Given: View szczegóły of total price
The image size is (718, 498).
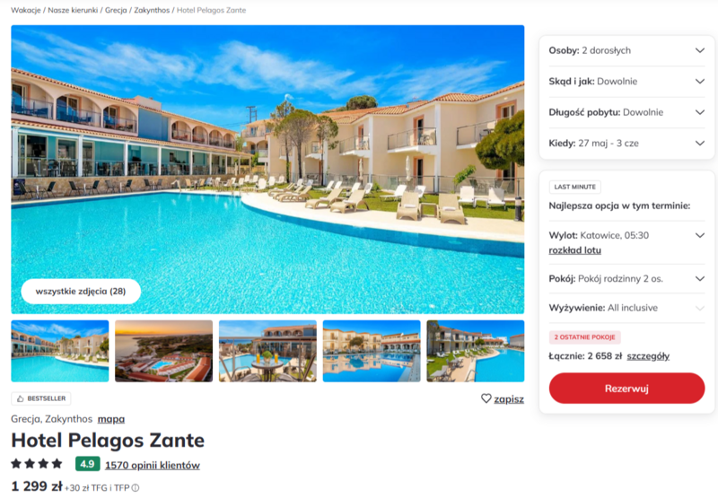Looking at the screenshot, I should pos(648,356).
